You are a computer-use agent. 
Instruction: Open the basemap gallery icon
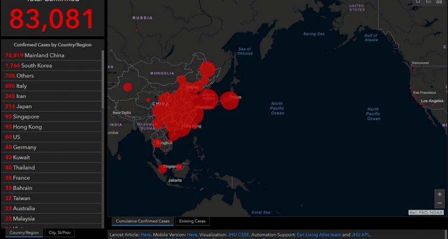click(x=441, y=2)
